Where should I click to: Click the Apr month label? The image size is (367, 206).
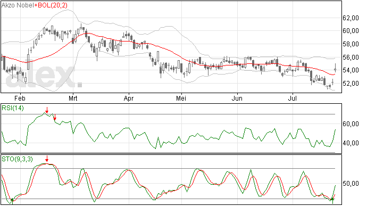pos(129,98)
